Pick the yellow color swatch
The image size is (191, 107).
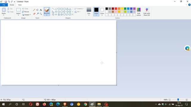coord(122,9)
